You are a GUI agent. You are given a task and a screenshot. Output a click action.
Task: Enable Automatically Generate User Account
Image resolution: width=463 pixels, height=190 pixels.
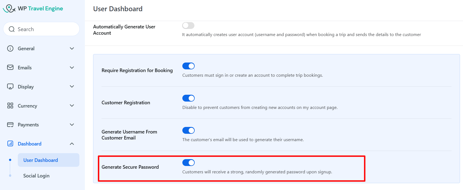[x=188, y=25]
